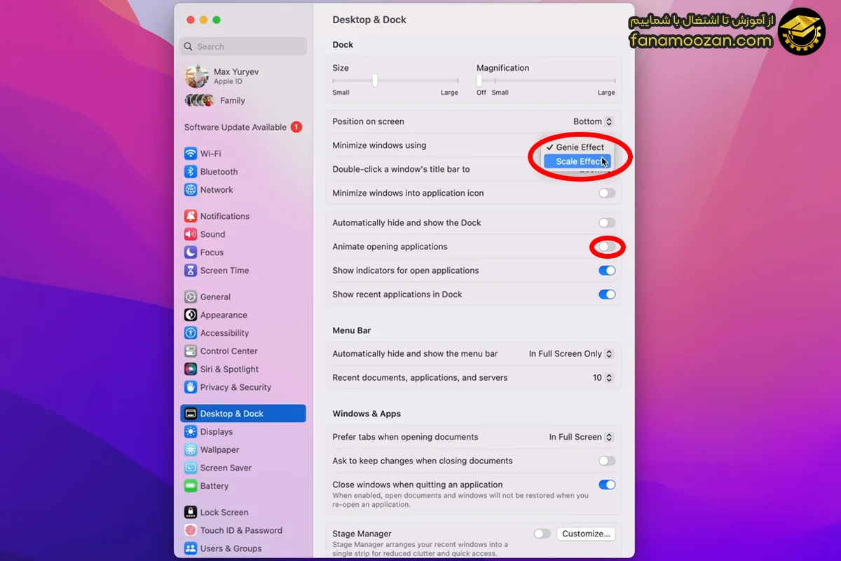
Task: Click the Notifications bell icon
Action: coord(191,216)
